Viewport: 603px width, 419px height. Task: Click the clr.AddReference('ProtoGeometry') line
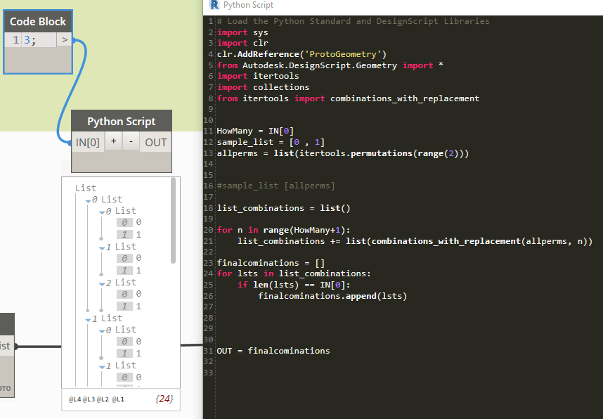click(301, 54)
